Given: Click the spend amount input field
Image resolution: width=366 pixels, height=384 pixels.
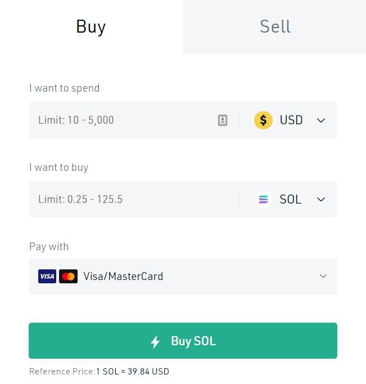Looking at the screenshot, I should tap(124, 120).
